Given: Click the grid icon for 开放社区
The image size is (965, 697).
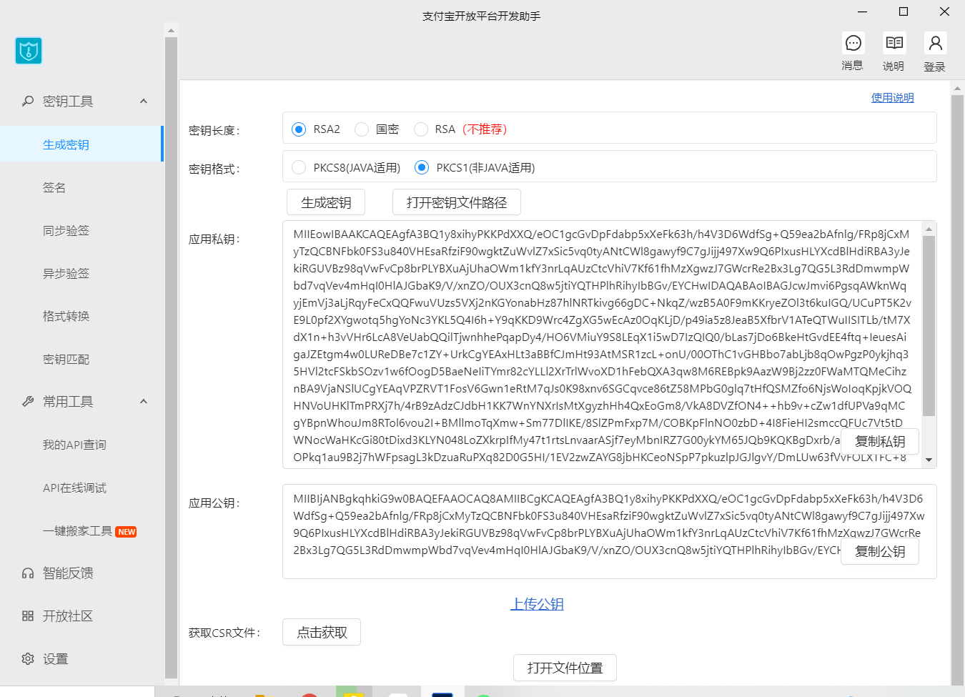Looking at the screenshot, I should point(28,616).
